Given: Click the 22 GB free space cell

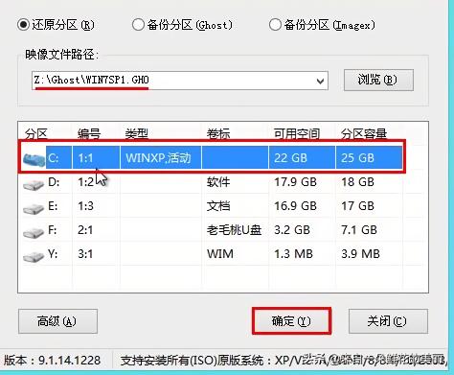Looking at the screenshot, I should coord(290,158).
